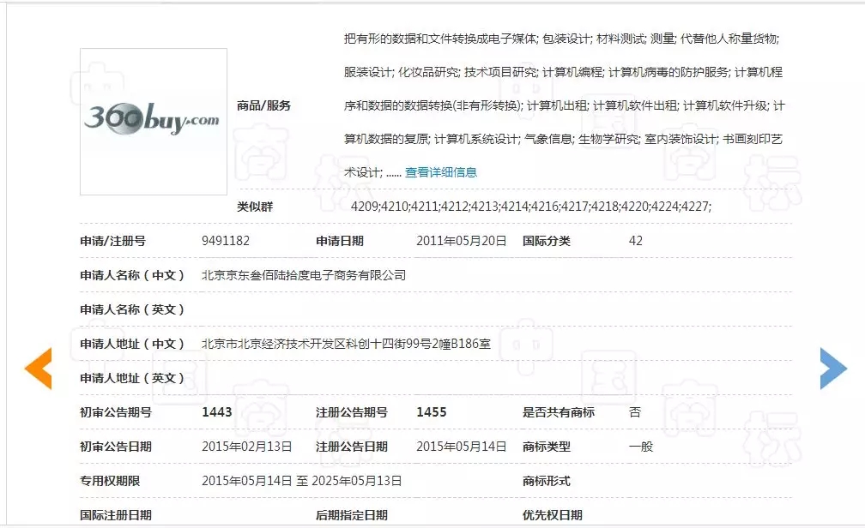Open the 查看详细信息 link

tap(441, 172)
